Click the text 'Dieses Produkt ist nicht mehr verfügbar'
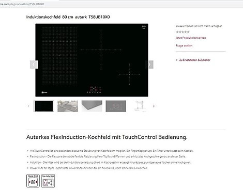This screenshot has height=191, width=243. 199,26
